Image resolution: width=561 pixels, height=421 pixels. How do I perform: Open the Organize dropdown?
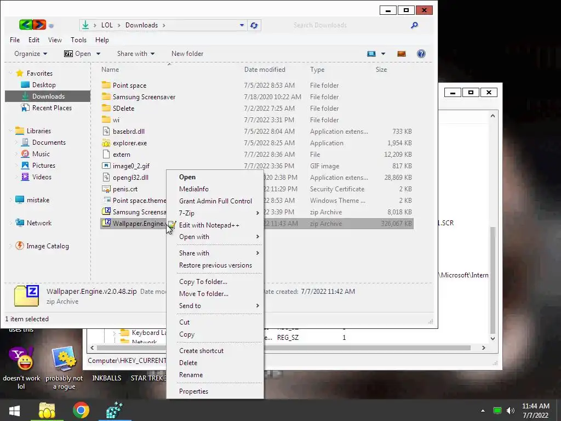(x=31, y=54)
